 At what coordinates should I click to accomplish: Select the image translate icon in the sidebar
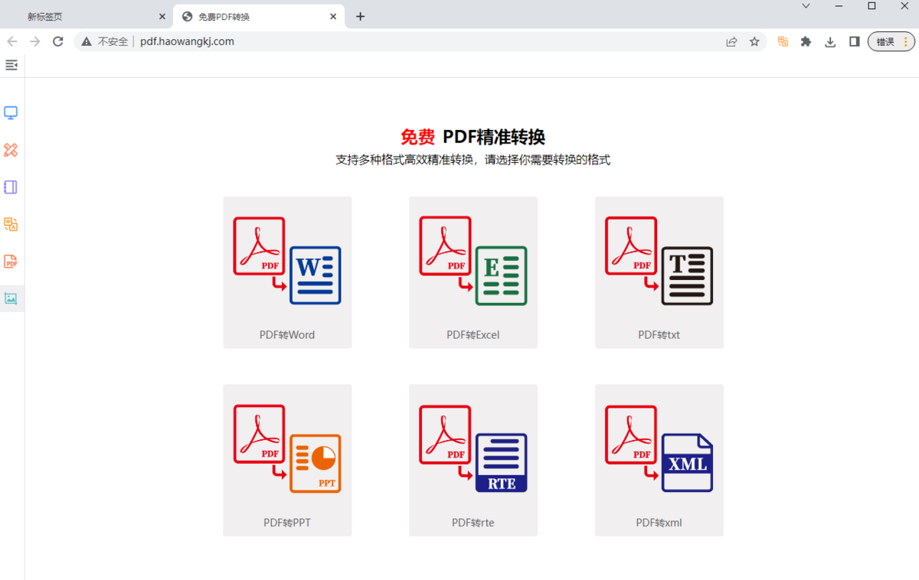point(11,223)
